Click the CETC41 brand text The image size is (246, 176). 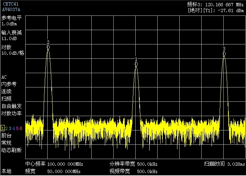coord(11,4)
